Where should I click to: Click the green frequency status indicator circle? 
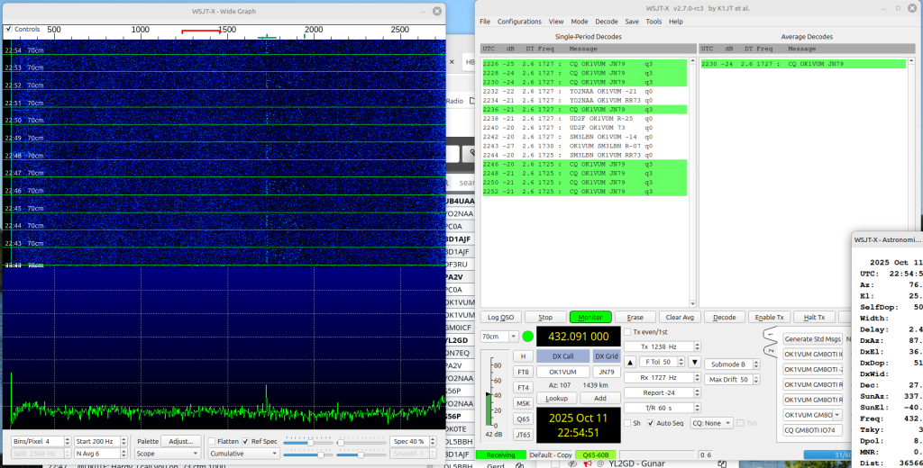[x=528, y=337]
